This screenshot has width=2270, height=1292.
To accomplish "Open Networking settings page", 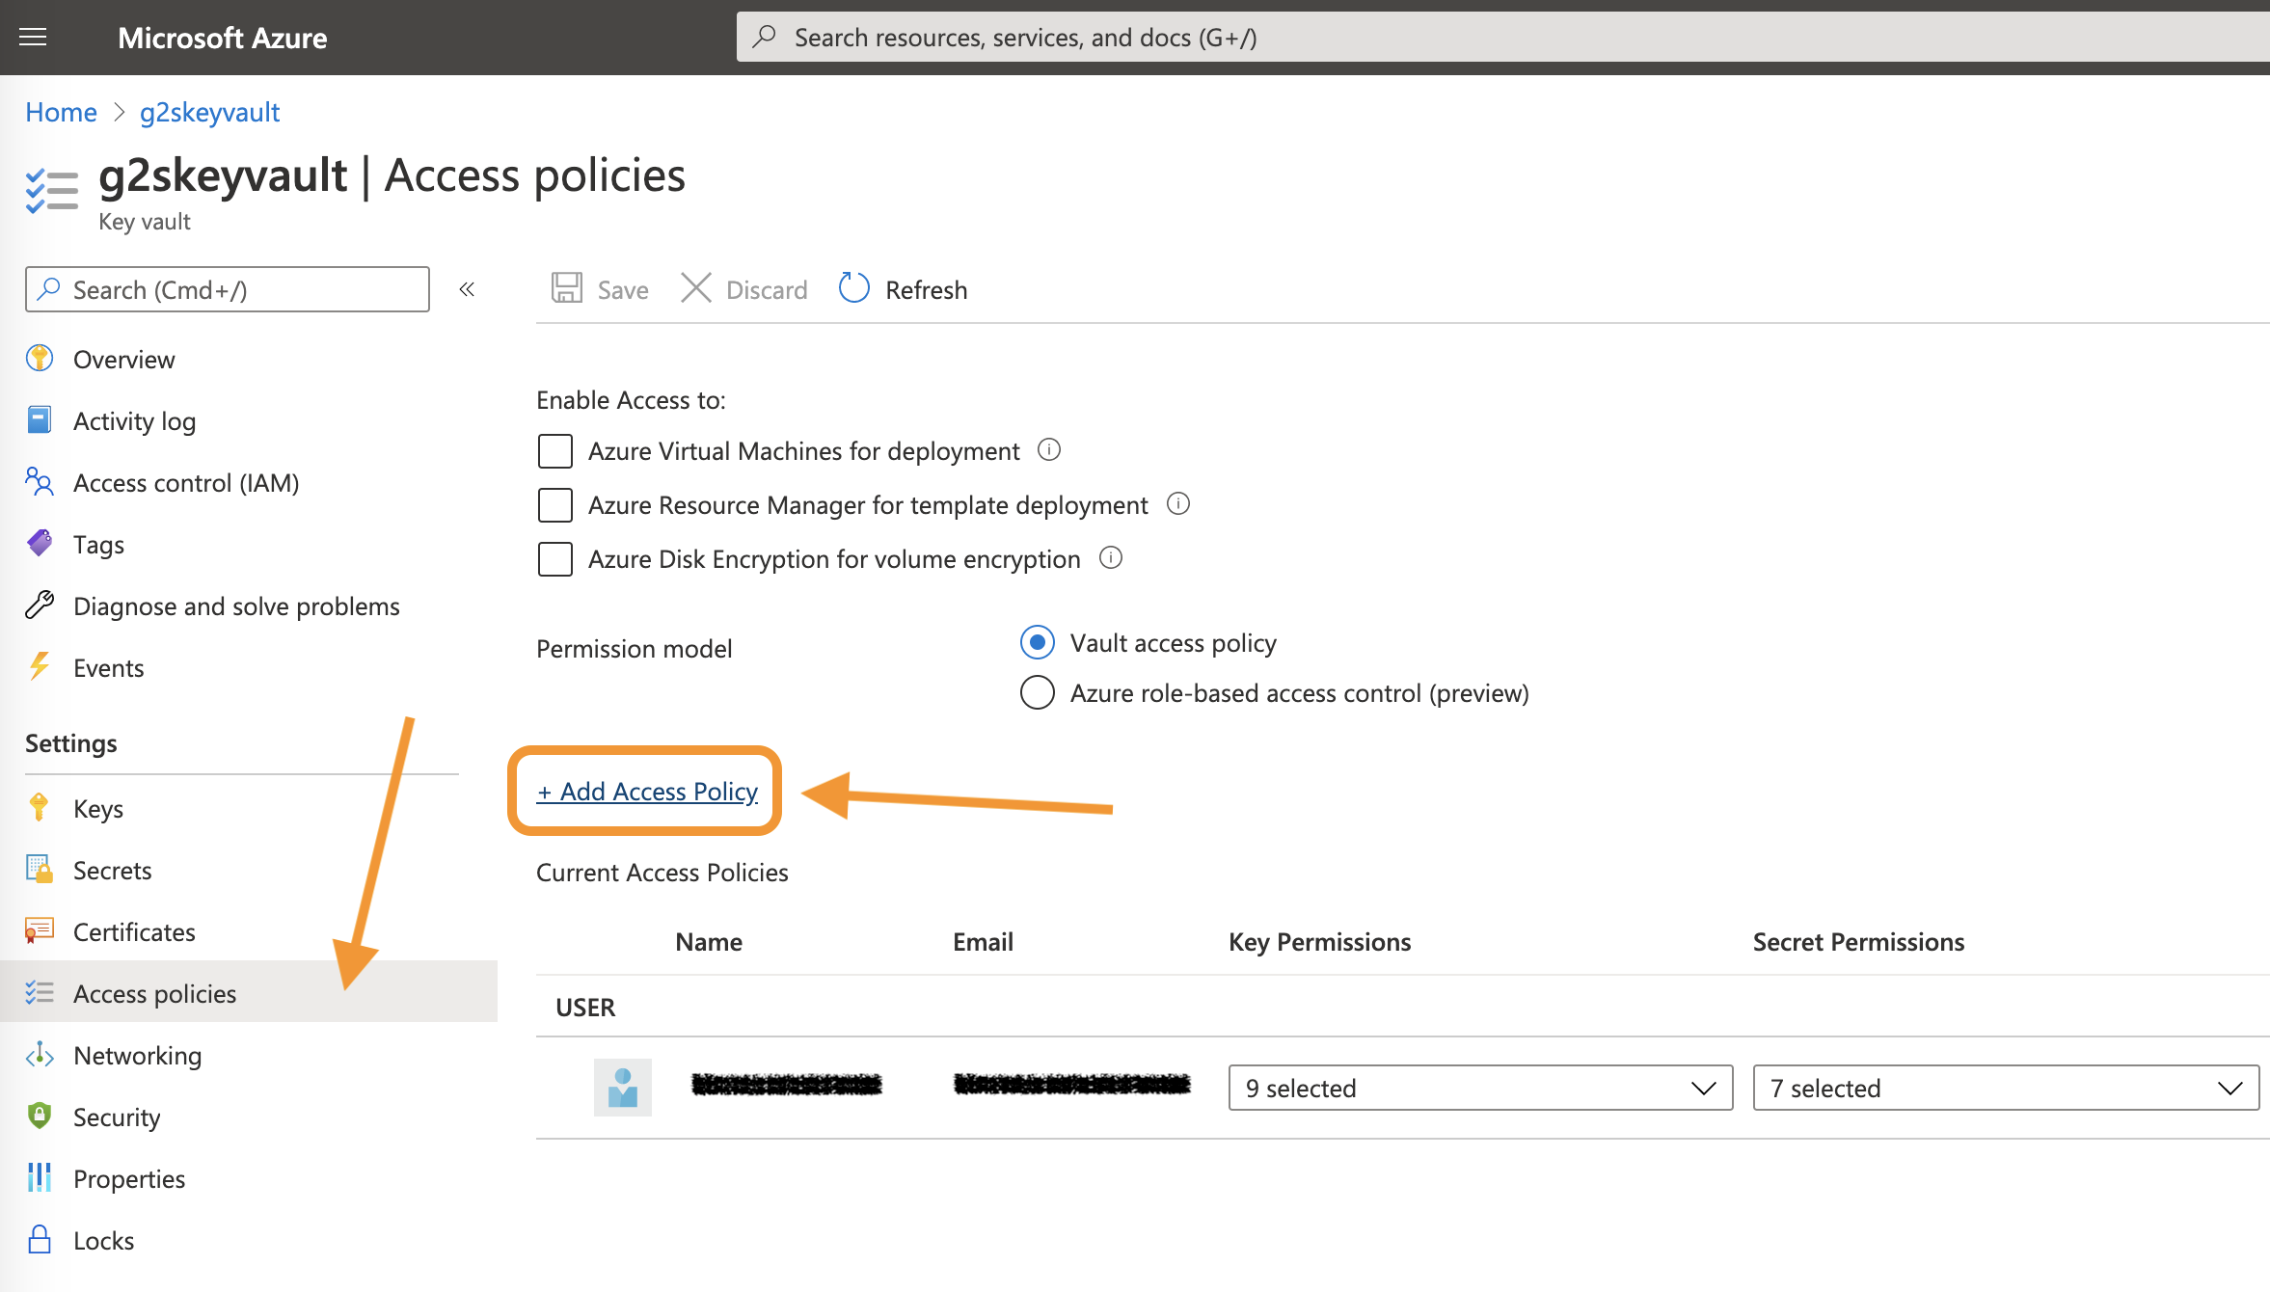I will click(138, 1056).
